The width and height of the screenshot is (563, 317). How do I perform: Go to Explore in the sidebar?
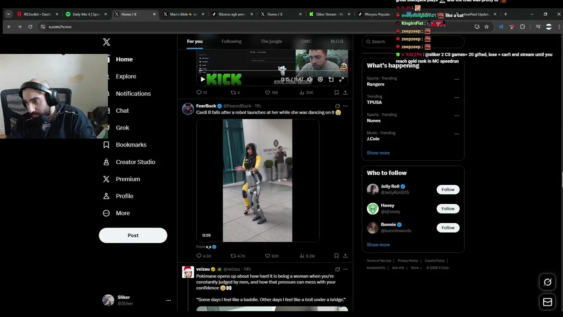(x=126, y=76)
